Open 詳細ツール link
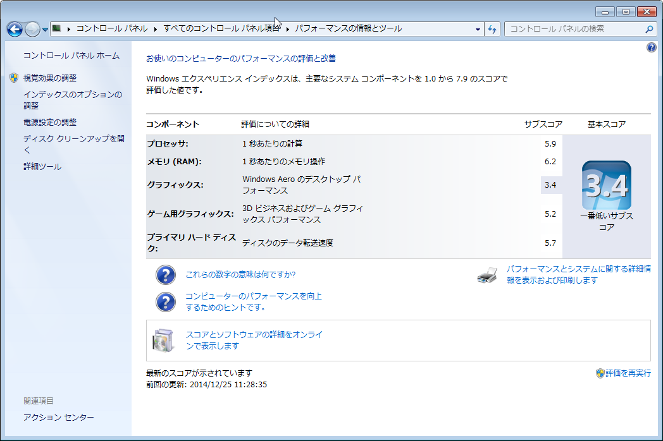The height and width of the screenshot is (441, 663). (42, 166)
